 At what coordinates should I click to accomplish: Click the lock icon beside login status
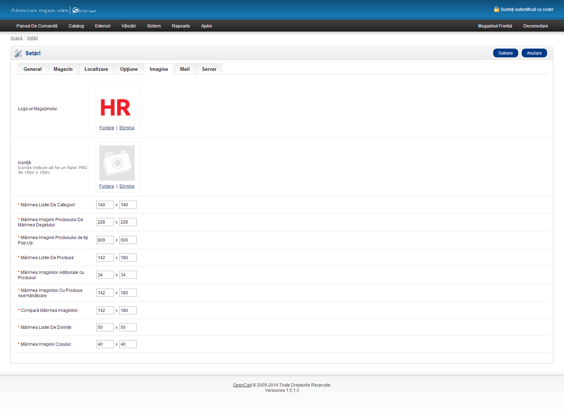point(496,10)
